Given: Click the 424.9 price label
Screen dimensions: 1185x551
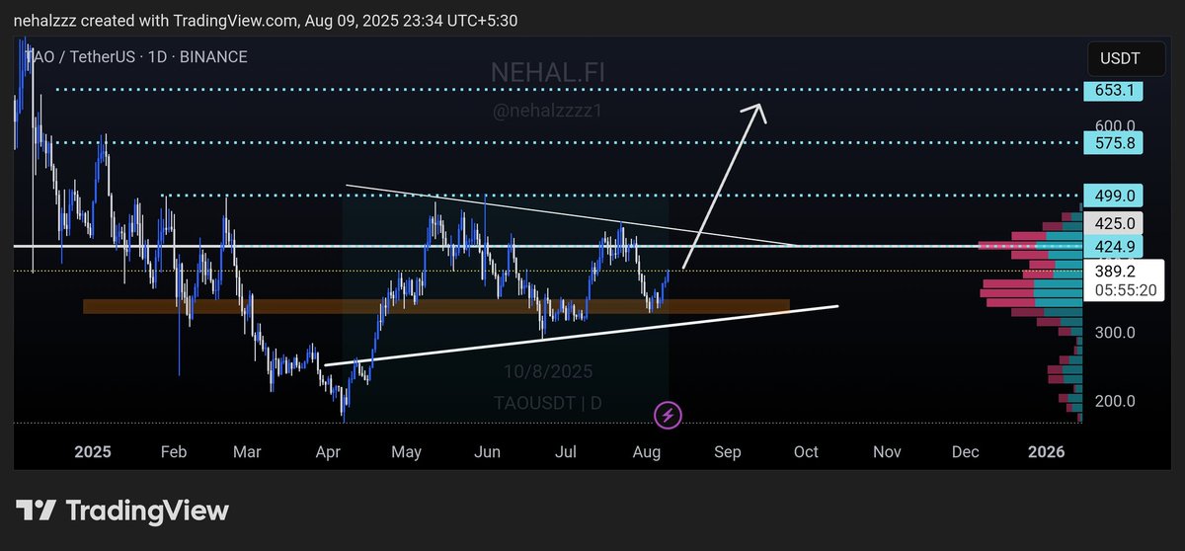Looking at the screenshot, I should tap(1113, 245).
